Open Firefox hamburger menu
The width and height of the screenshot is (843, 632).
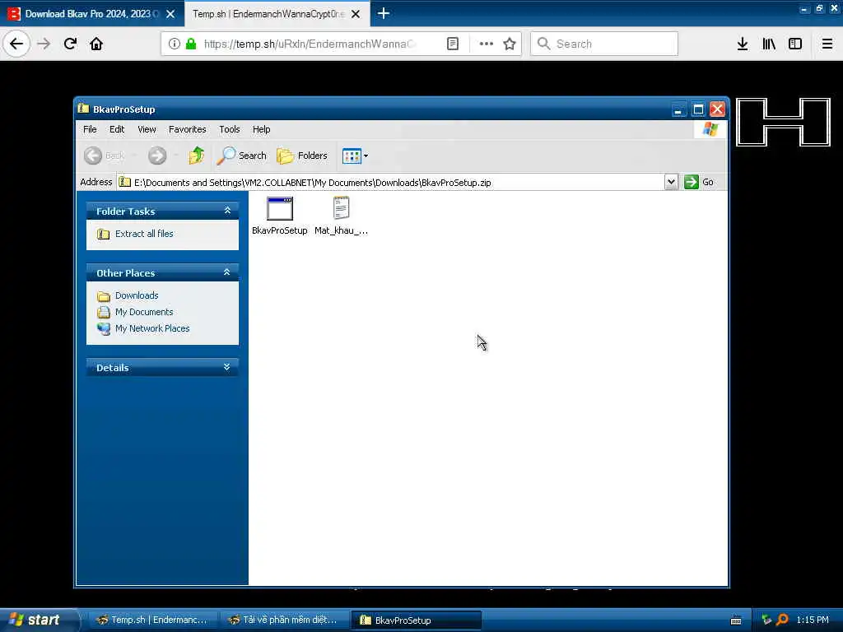click(827, 44)
